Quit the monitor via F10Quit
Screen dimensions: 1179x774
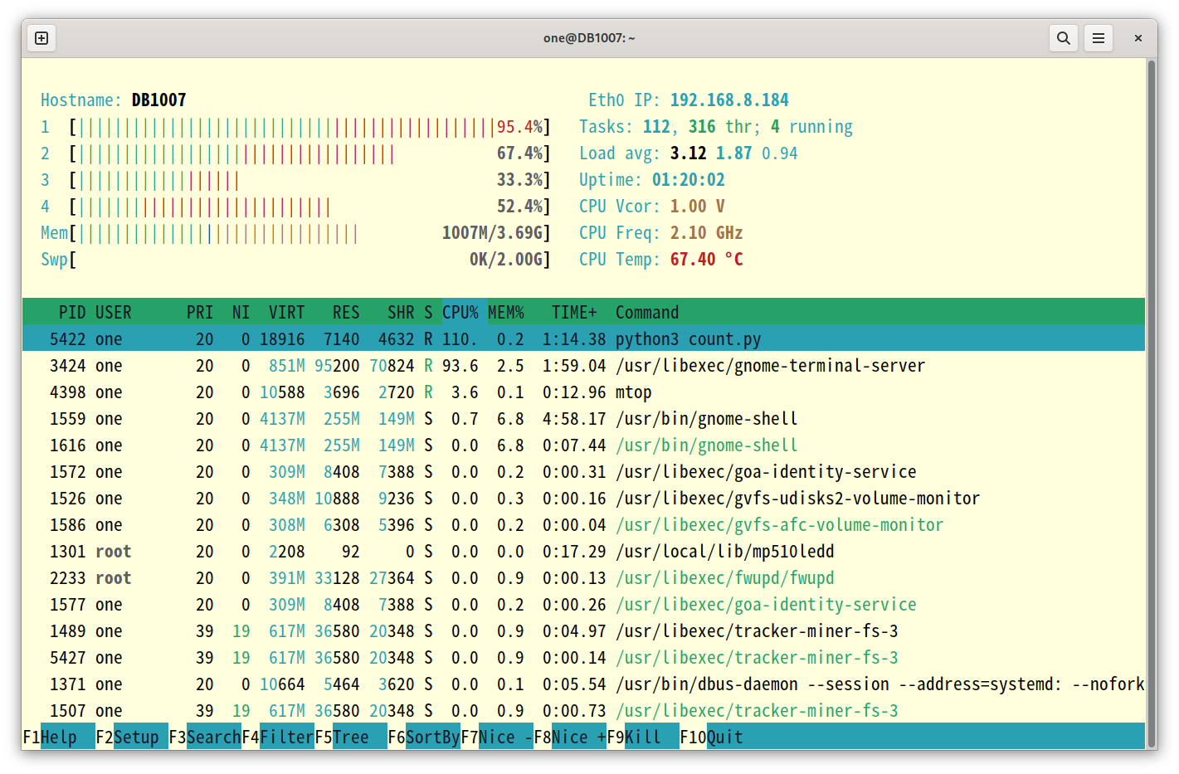[x=712, y=737]
